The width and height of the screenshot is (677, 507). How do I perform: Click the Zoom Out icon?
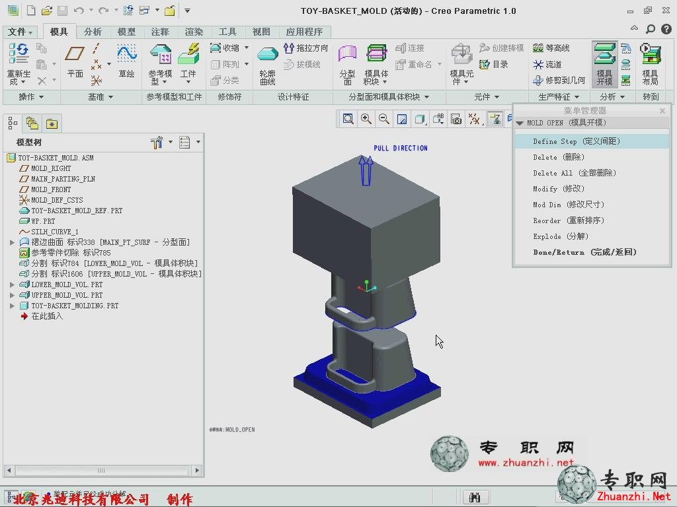pos(384,119)
